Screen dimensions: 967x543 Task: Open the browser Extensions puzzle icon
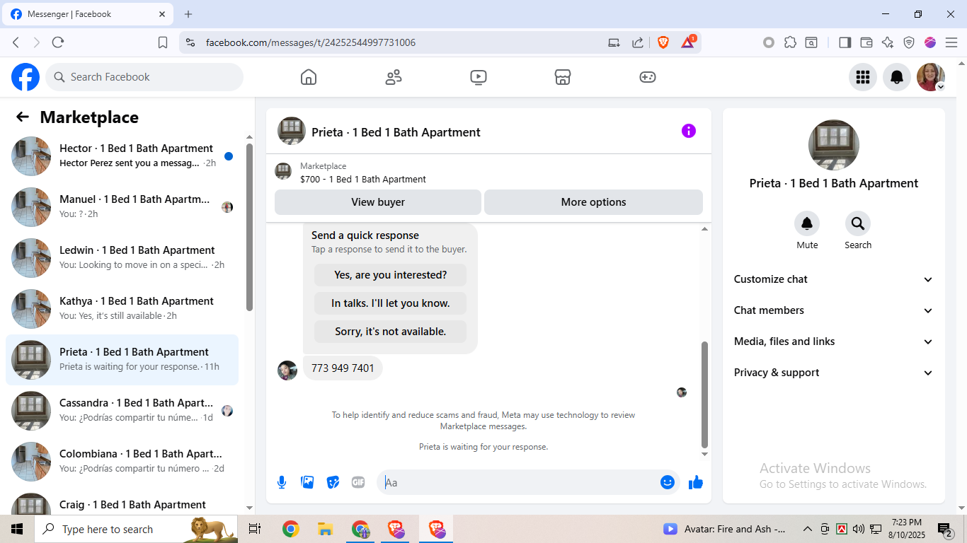(790, 42)
